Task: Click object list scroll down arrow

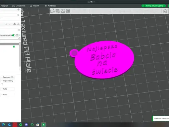Action: pyautogui.click(x=20, y=70)
